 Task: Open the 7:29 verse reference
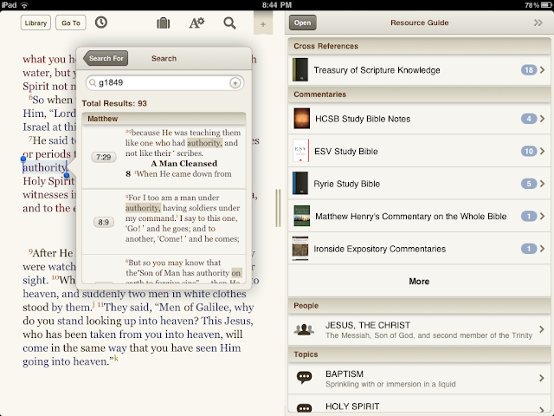104,157
